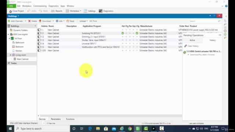Open the clock history icon in sidebar
Viewport: 235px width, 132px height.
coord(225,31)
